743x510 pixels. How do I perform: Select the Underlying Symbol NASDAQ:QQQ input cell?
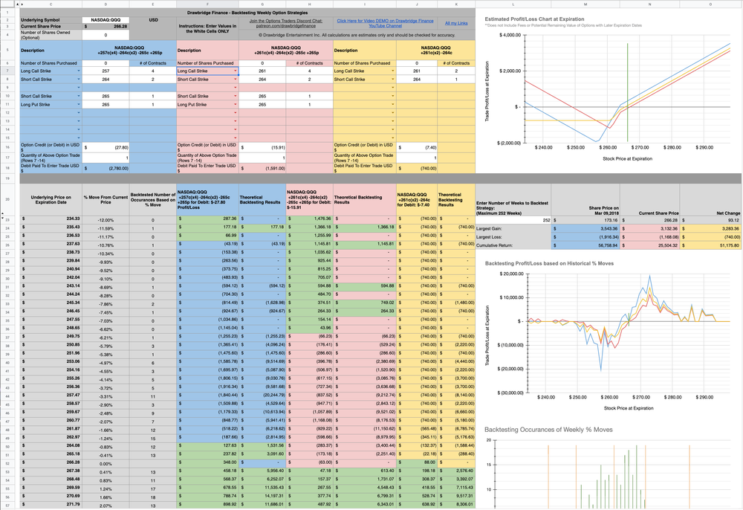106,20
